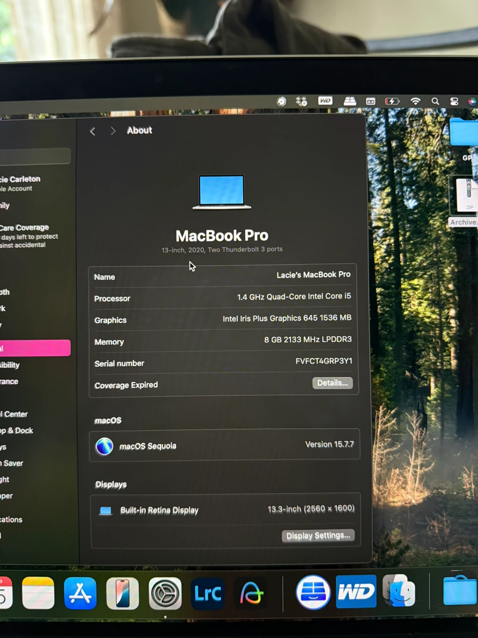Click "1.4 GHz Quad-Core Intel Core i5"
Viewport: 478px width, 638px height.
[x=294, y=296]
